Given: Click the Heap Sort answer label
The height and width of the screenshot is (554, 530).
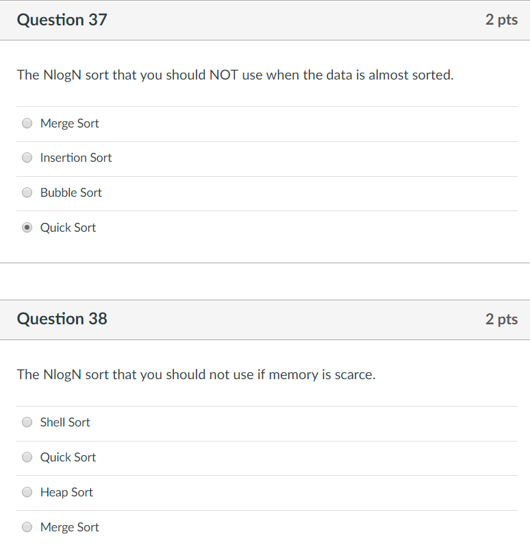Looking at the screenshot, I should [66, 492].
